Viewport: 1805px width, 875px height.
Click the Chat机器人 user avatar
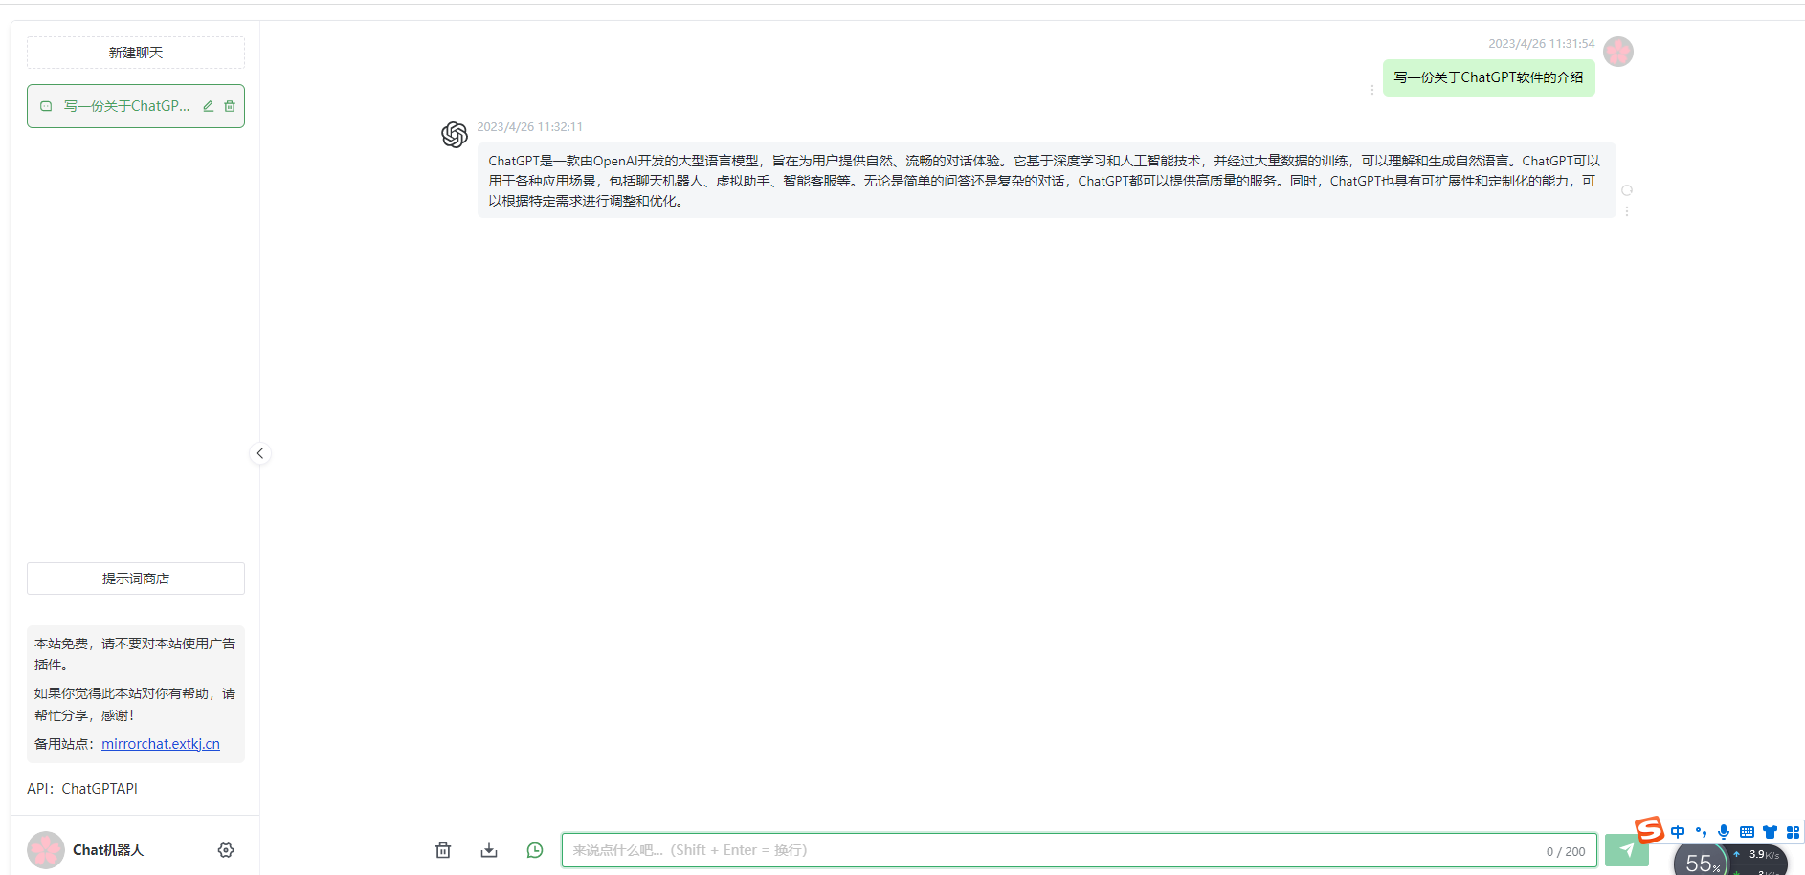pyautogui.click(x=46, y=850)
